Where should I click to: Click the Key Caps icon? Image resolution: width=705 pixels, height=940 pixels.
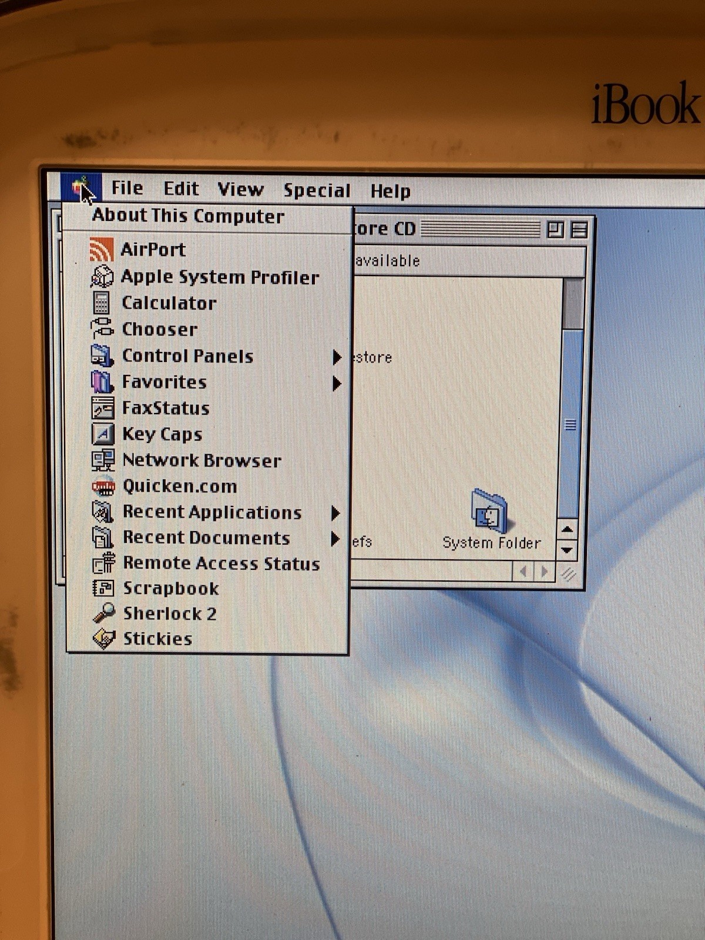[x=103, y=434]
